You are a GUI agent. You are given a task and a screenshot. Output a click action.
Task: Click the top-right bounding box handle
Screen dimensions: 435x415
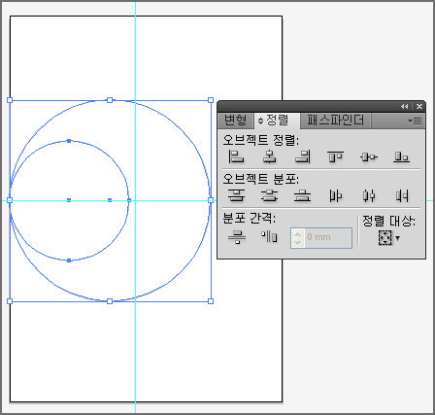point(211,100)
